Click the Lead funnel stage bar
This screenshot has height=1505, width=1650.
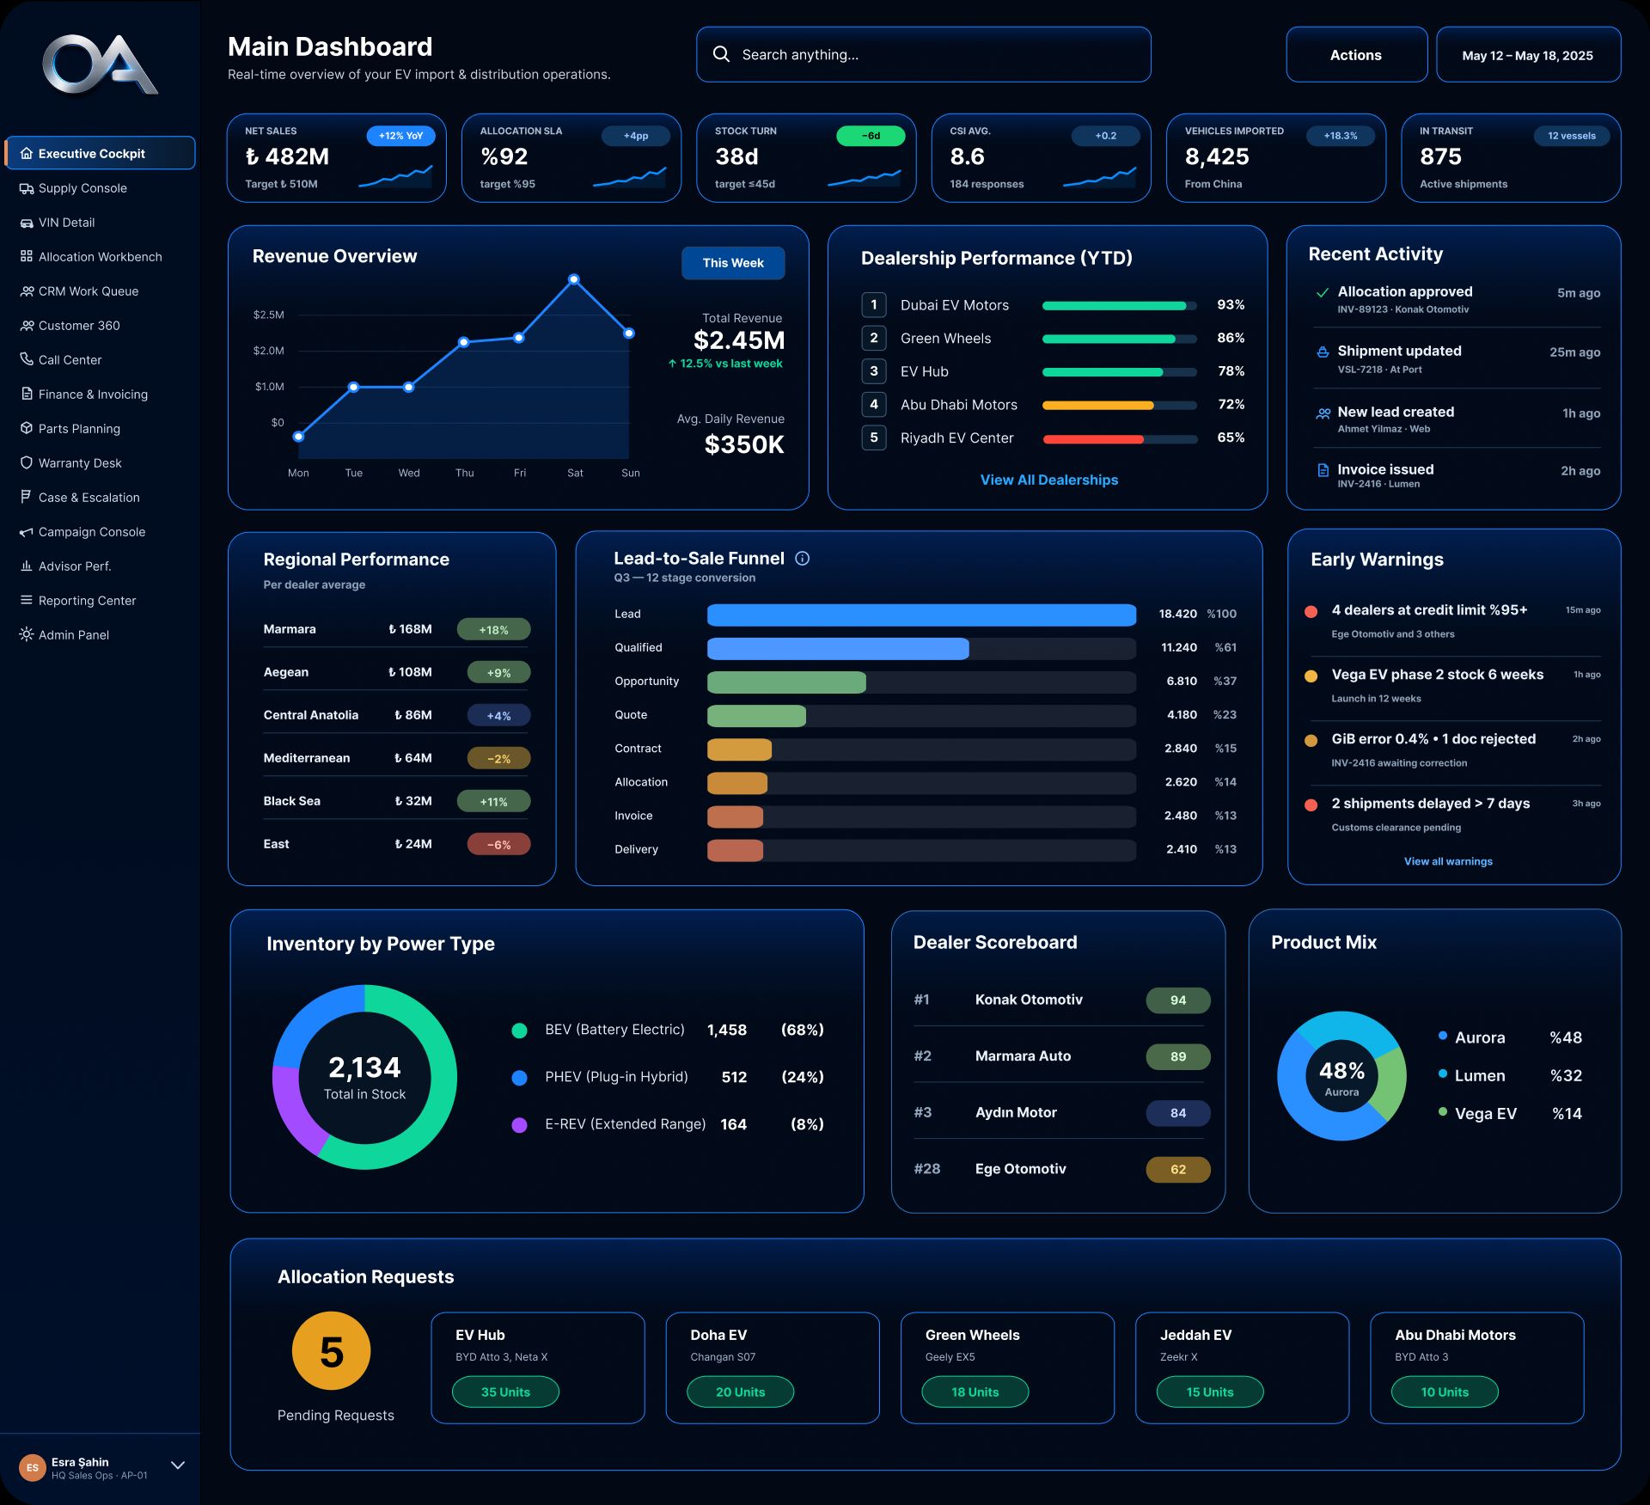click(x=921, y=615)
